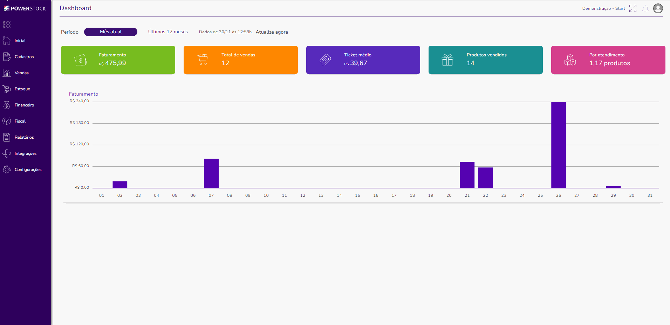Click the 1,17 produtos value
670x325 pixels.
pos(610,63)
